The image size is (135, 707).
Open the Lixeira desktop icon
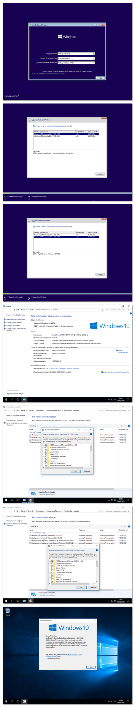pyautogui.click(x=8, y=612)
